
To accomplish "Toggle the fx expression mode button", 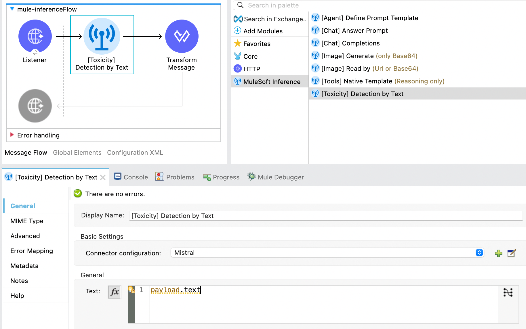I will pos(115,292).
